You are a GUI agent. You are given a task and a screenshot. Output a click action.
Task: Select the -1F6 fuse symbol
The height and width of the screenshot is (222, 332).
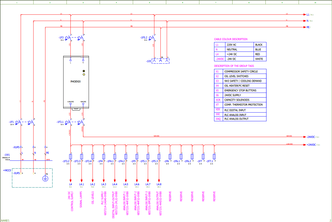[170, 157]
